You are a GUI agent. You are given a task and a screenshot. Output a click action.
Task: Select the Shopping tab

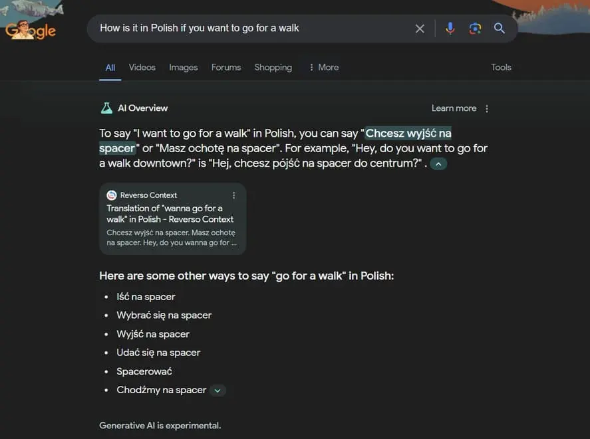click(x=273, y=67)
